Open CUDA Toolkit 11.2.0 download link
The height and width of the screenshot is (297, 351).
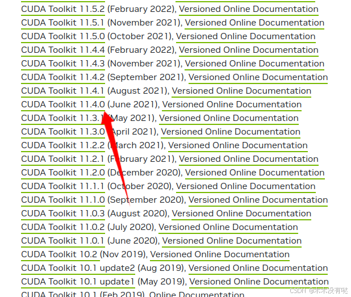(x=63, y=173)
